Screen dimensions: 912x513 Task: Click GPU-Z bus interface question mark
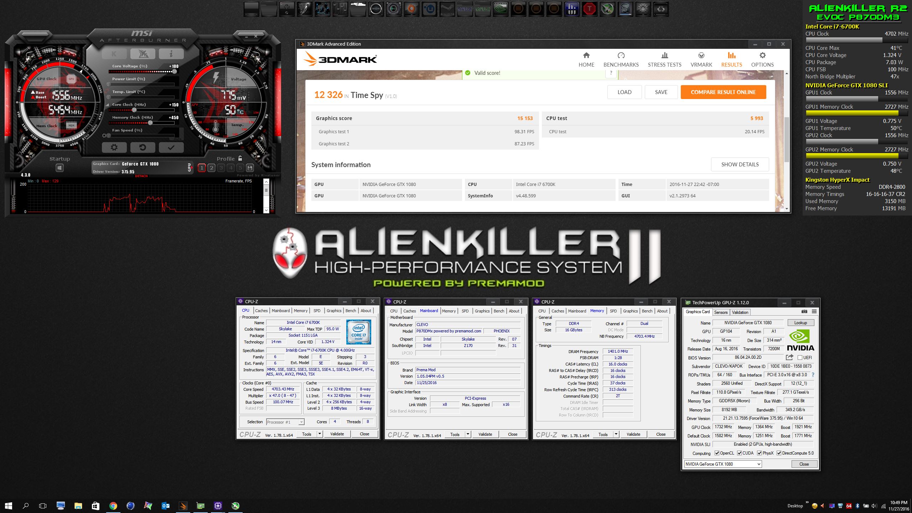click(x=813, y=375)
